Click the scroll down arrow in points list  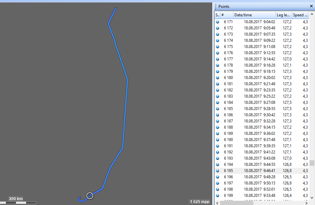point(312,197)
